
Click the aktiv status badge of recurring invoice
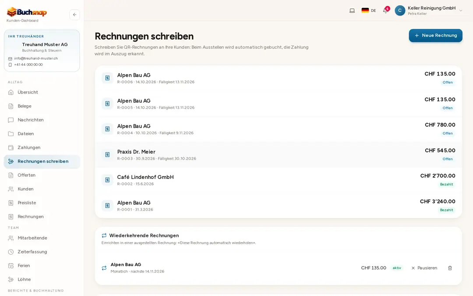tap(397, 268)
